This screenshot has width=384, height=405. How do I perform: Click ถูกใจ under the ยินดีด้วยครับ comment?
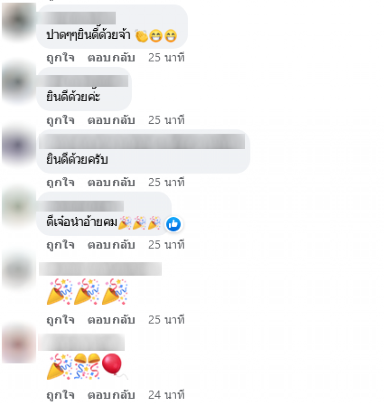coord(60,183)
